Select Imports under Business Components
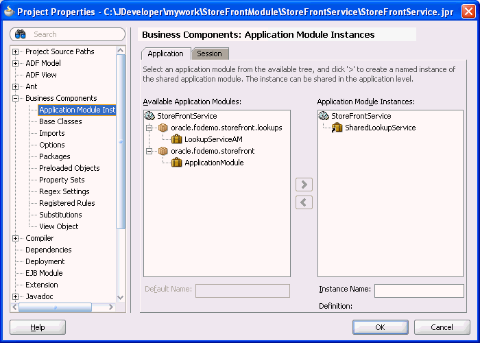This screenshot has height=343, width=480. [x=51, y=133]
